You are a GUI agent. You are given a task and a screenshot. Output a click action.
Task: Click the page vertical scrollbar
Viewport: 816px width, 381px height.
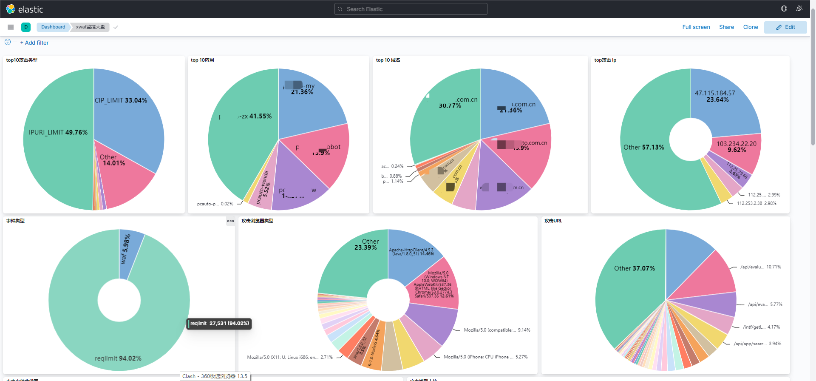coord(813,77)
